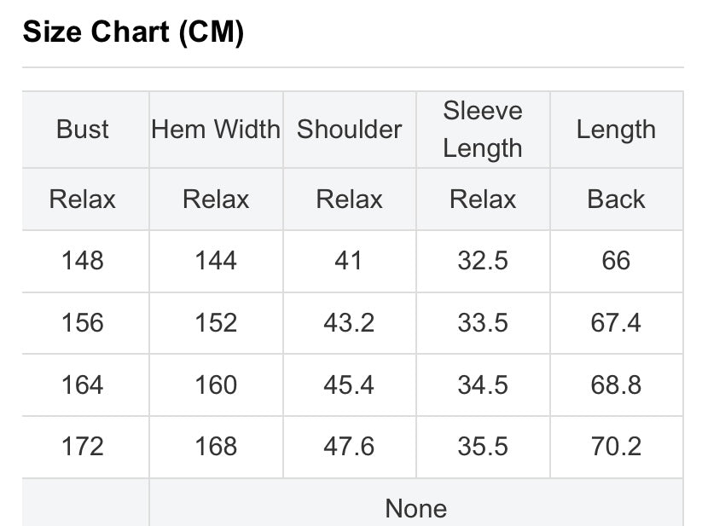Select the Length column header
Screen dimensions: 702x526
pyautogui.click(x=616, y=130)
